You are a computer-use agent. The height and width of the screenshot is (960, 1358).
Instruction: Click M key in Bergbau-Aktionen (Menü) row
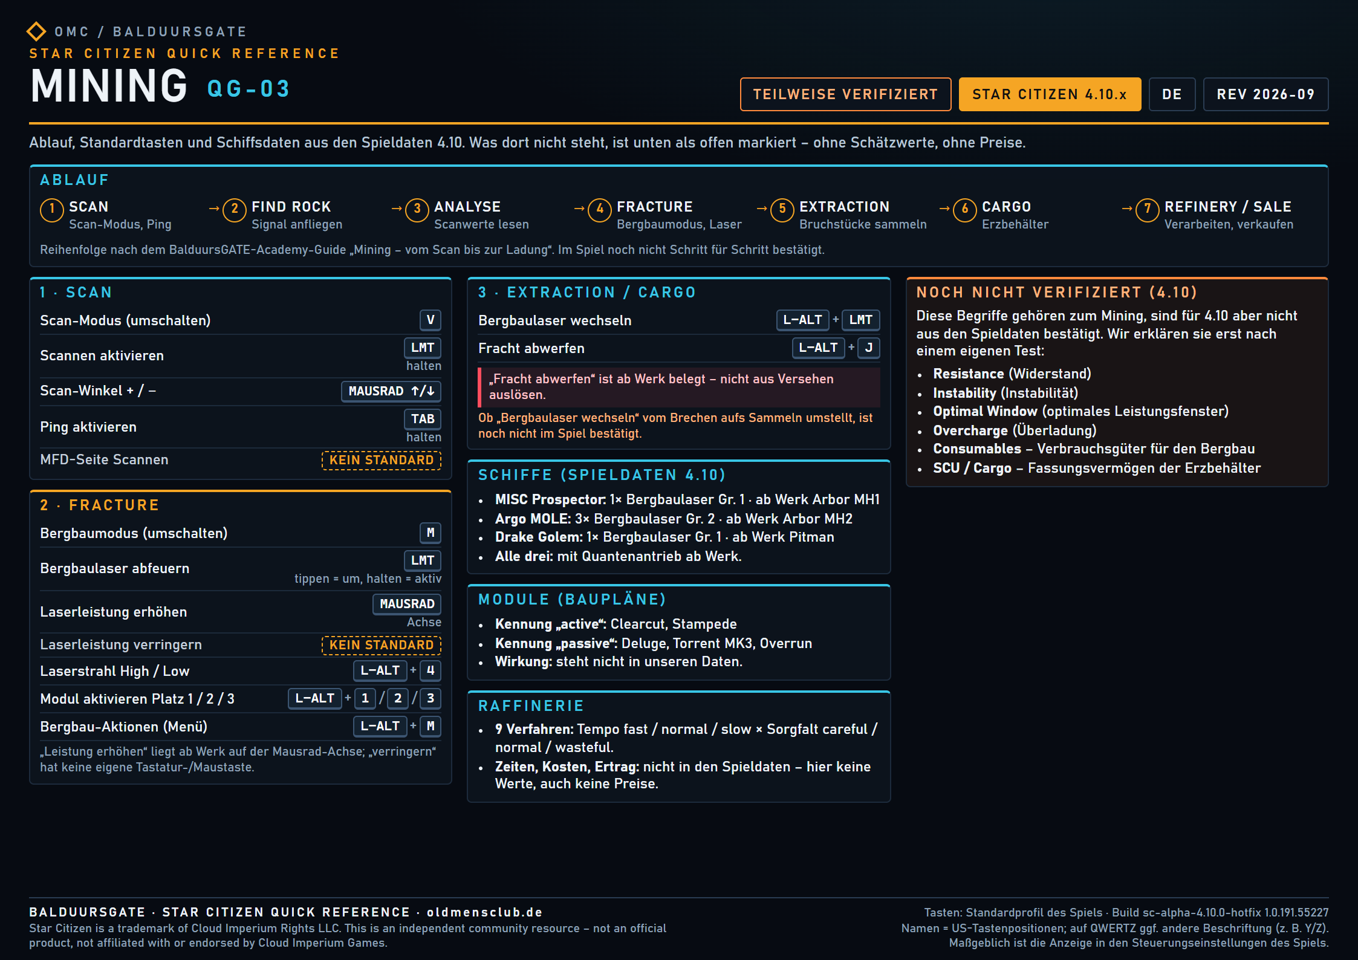tap(430, 726)
